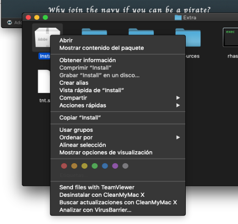Expand the Acciones rápidas submenu
The width and height of the screenshot is (238, 224).
118,106
